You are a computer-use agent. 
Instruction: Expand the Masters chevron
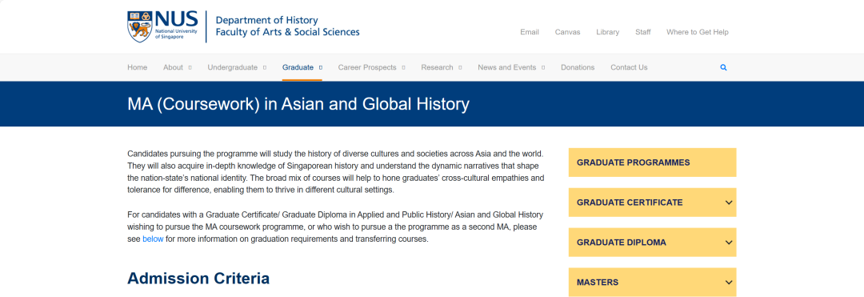(729, 283)
